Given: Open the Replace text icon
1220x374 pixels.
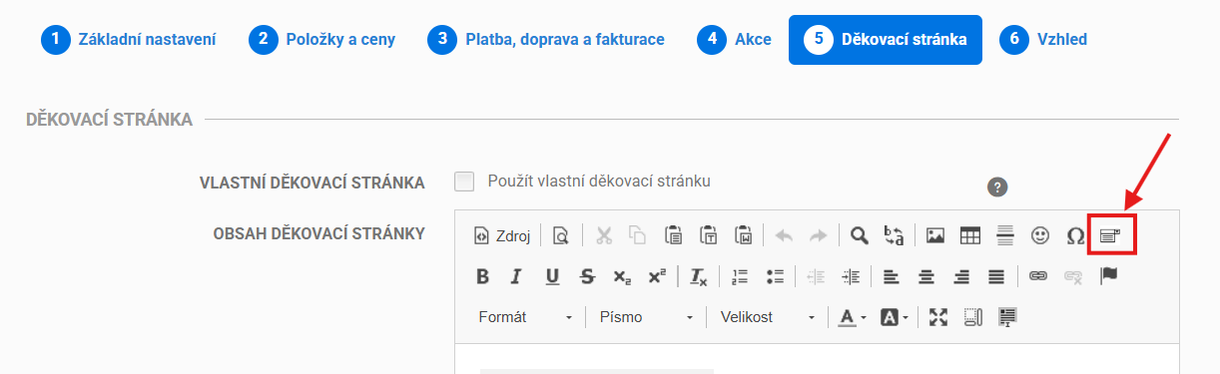Looking at the screenshot, I should click(x=894, y=236).
